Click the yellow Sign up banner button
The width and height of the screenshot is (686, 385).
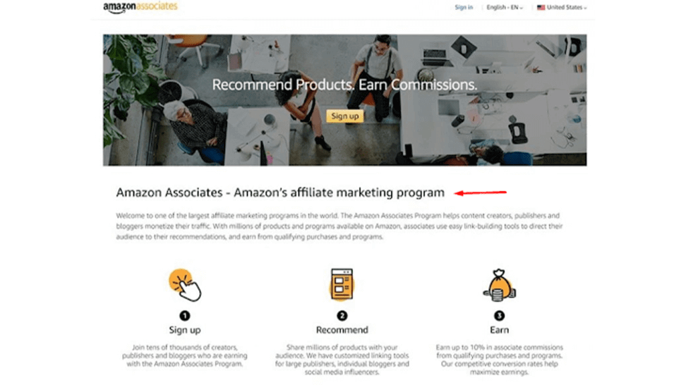(x=344, y=116)
